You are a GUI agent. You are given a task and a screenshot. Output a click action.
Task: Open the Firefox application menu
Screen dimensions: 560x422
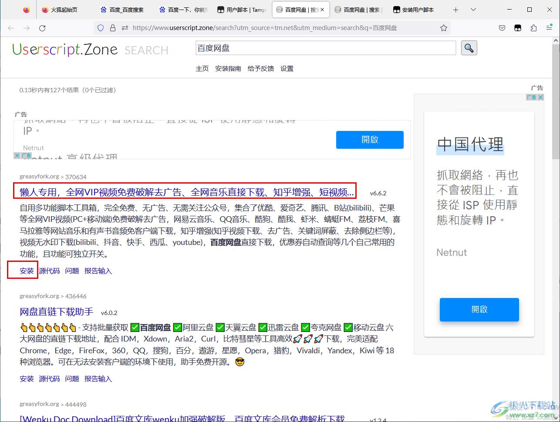click(549, 28)
